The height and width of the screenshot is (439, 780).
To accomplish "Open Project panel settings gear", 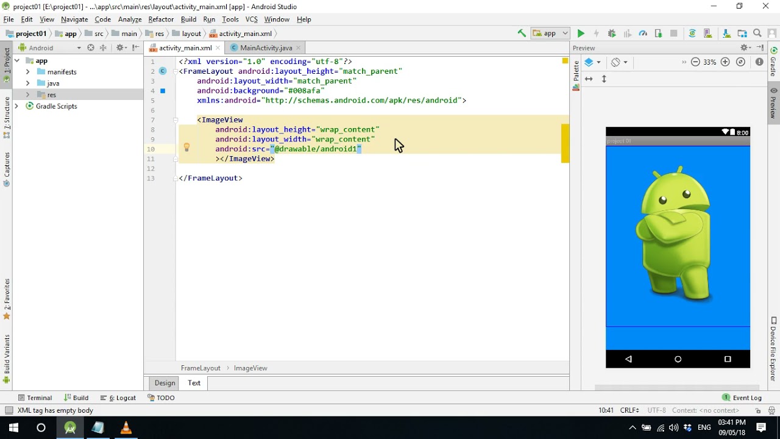I will coord(121,48).
